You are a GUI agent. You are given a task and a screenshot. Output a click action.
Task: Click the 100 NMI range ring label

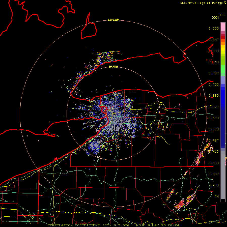(x=113, y=20)
